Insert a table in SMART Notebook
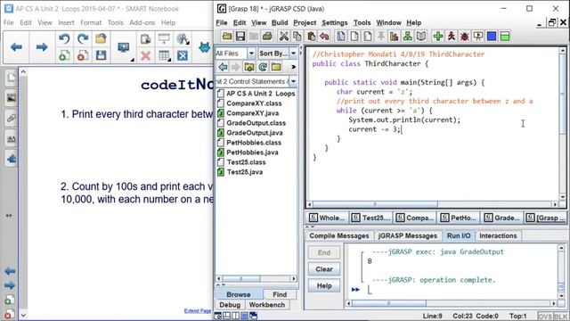The height and width of the screenshot is (321, 570). click(x=164, y=55)
